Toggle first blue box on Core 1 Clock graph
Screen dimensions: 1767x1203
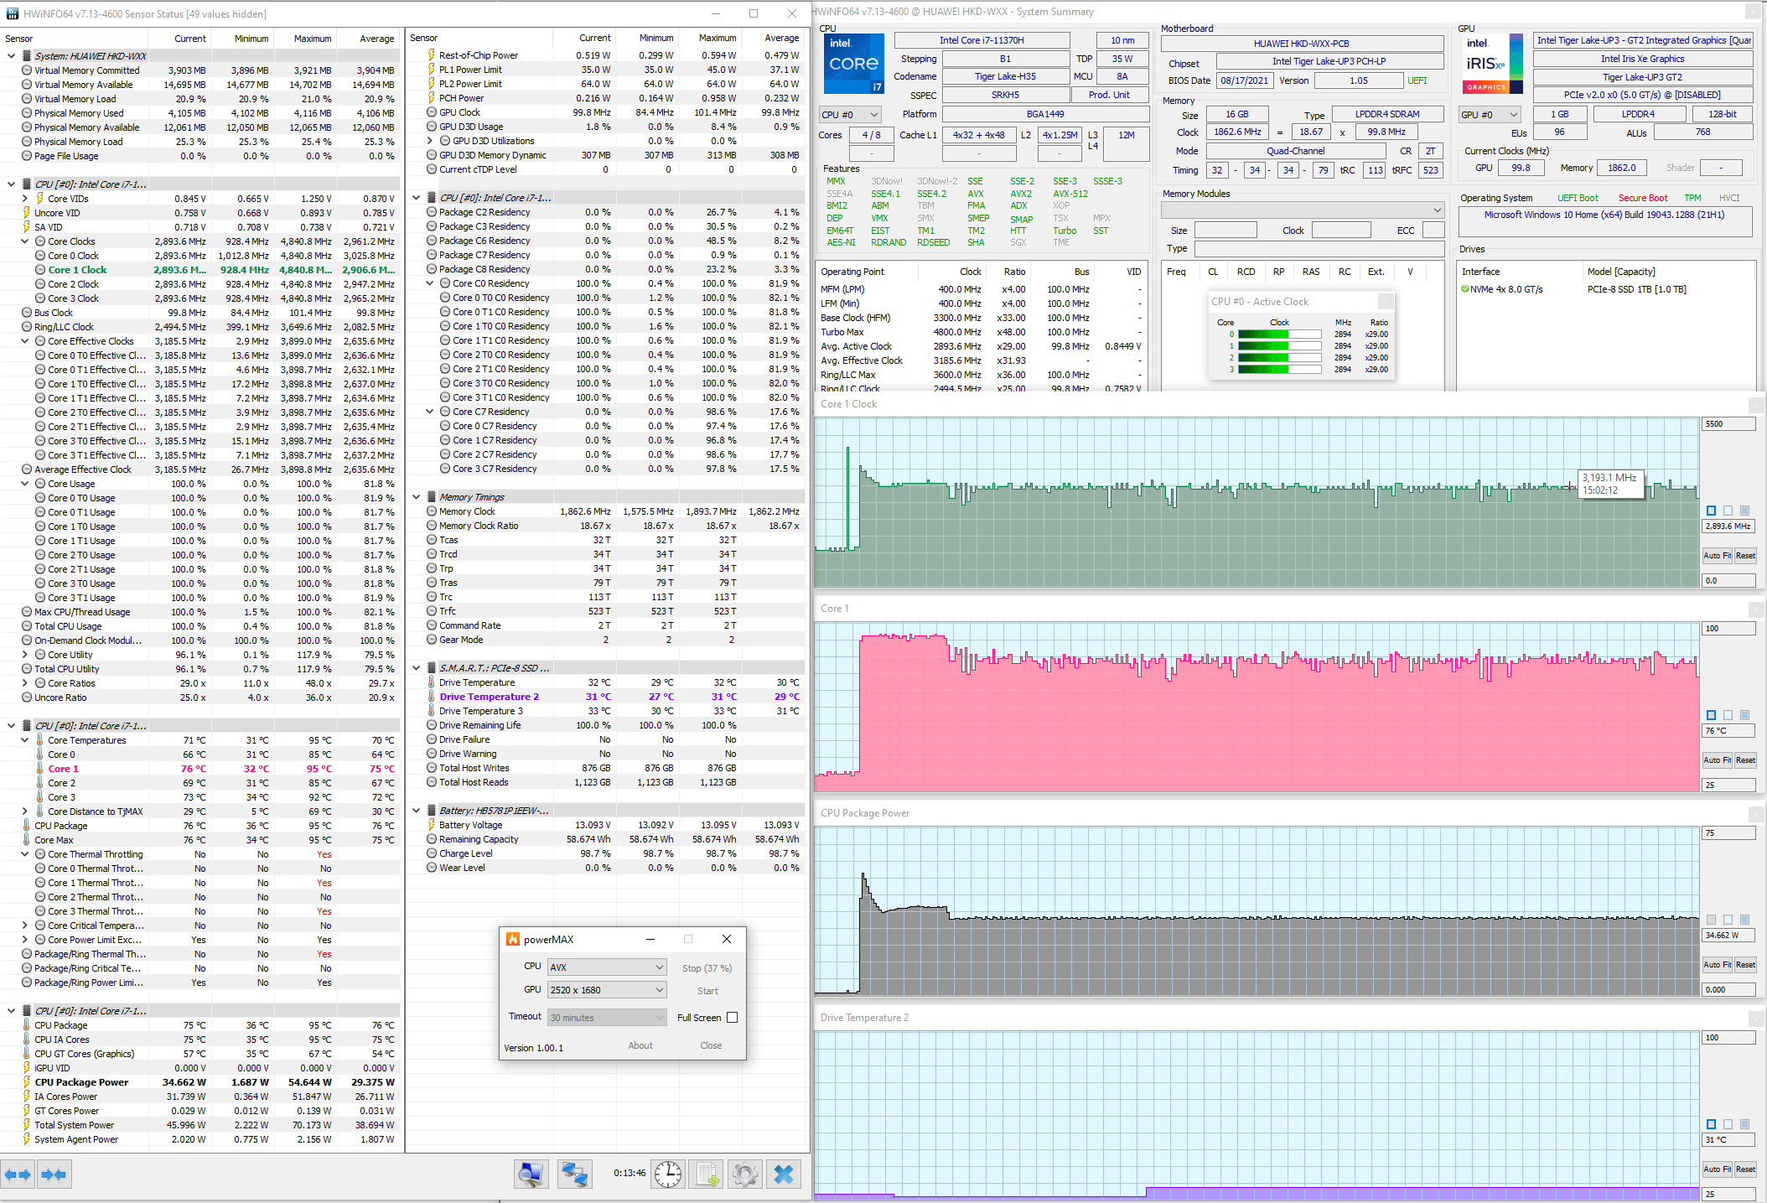(x=1711, y=511)
